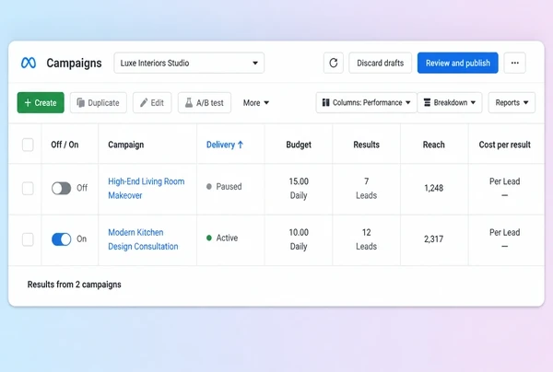Screen dimensions: 553x372
Task: Expand the More menu
Action: (x=256, y=103)
